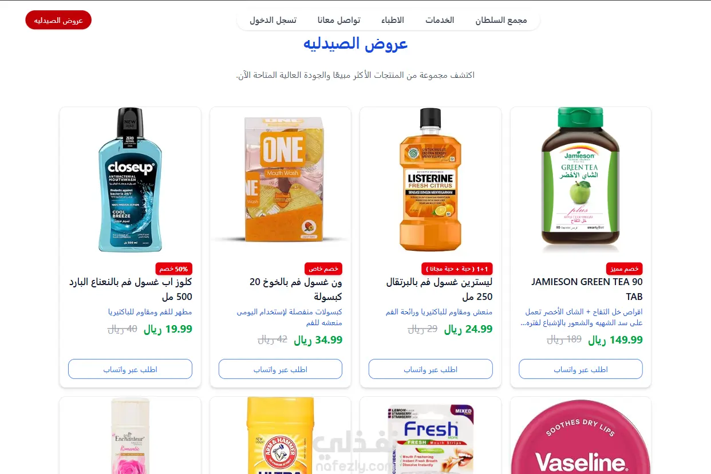Viewport: 711px width, 474px height.
Task: Open تواصل معانا navigation link
Action: coord(339,20)
